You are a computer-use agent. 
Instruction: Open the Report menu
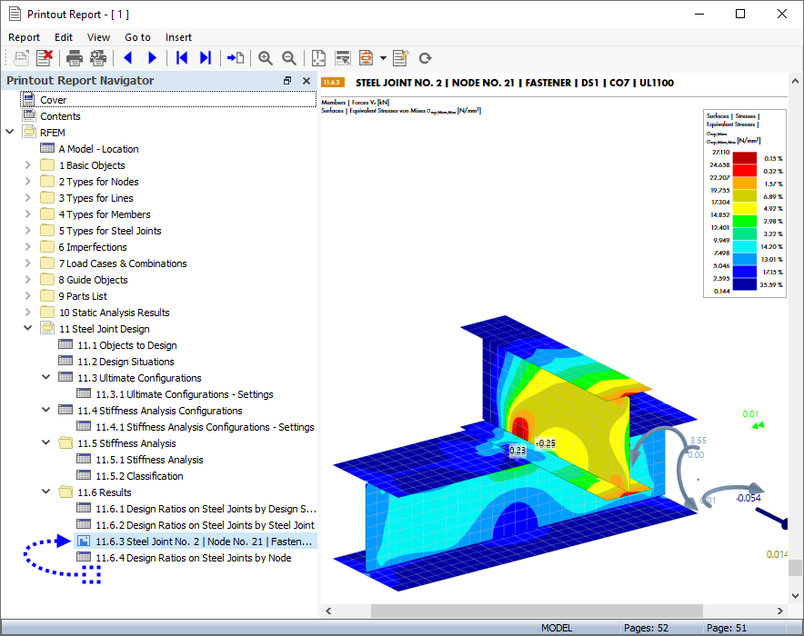[x=24, y=37]
